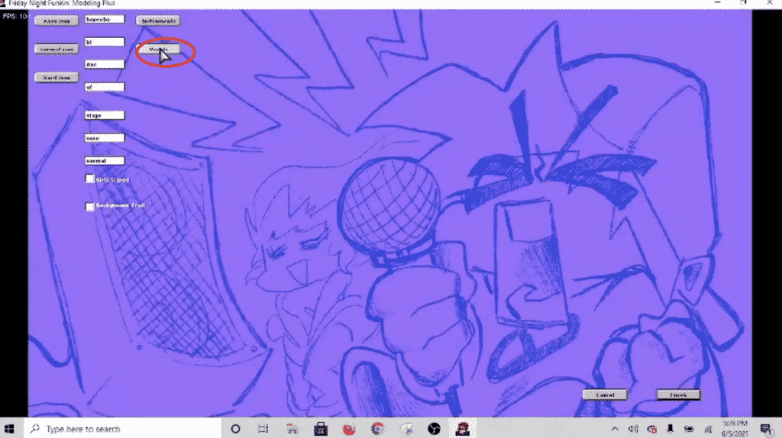Choose the hard json button
The width and height of the screenshot is (782, 438).
pos(57,77)
